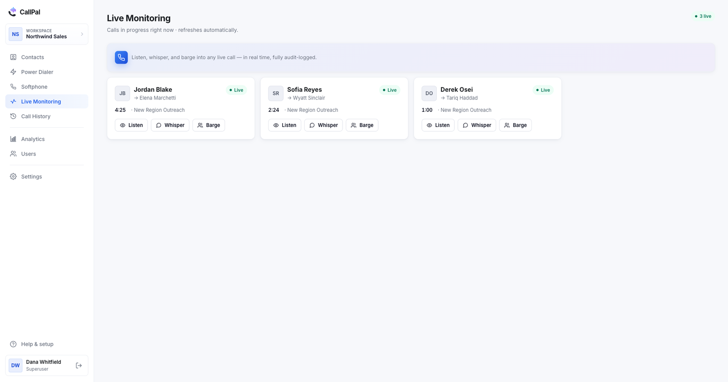
Task: Open the Northwind Sales workspace switcher chevron
Action: click(x=82, y=34)
